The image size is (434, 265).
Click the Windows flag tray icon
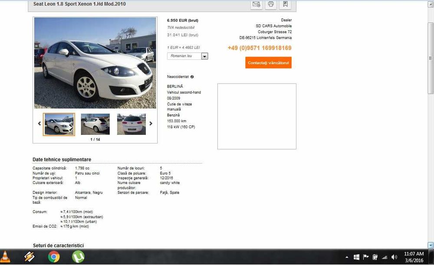[x=356, y=257]
